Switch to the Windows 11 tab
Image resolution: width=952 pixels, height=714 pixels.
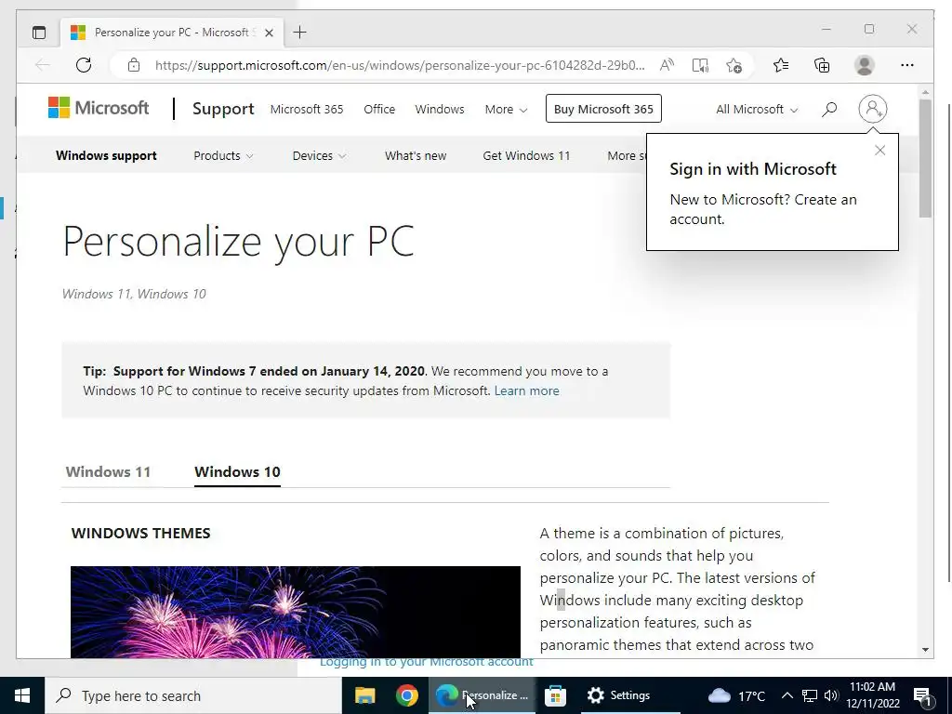108,471
